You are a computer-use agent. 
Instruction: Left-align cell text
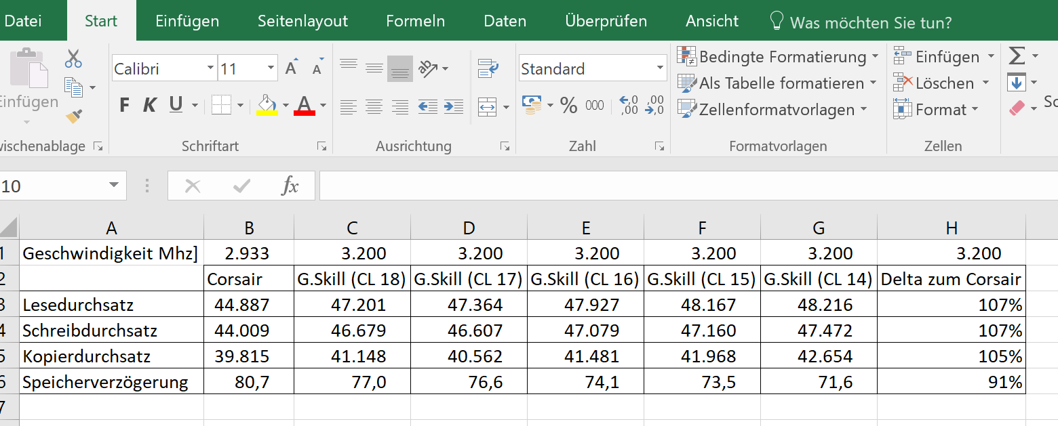tap(349, 106)
